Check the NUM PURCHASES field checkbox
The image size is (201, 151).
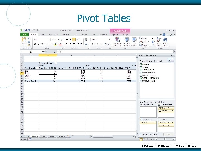tap(141, 81)
